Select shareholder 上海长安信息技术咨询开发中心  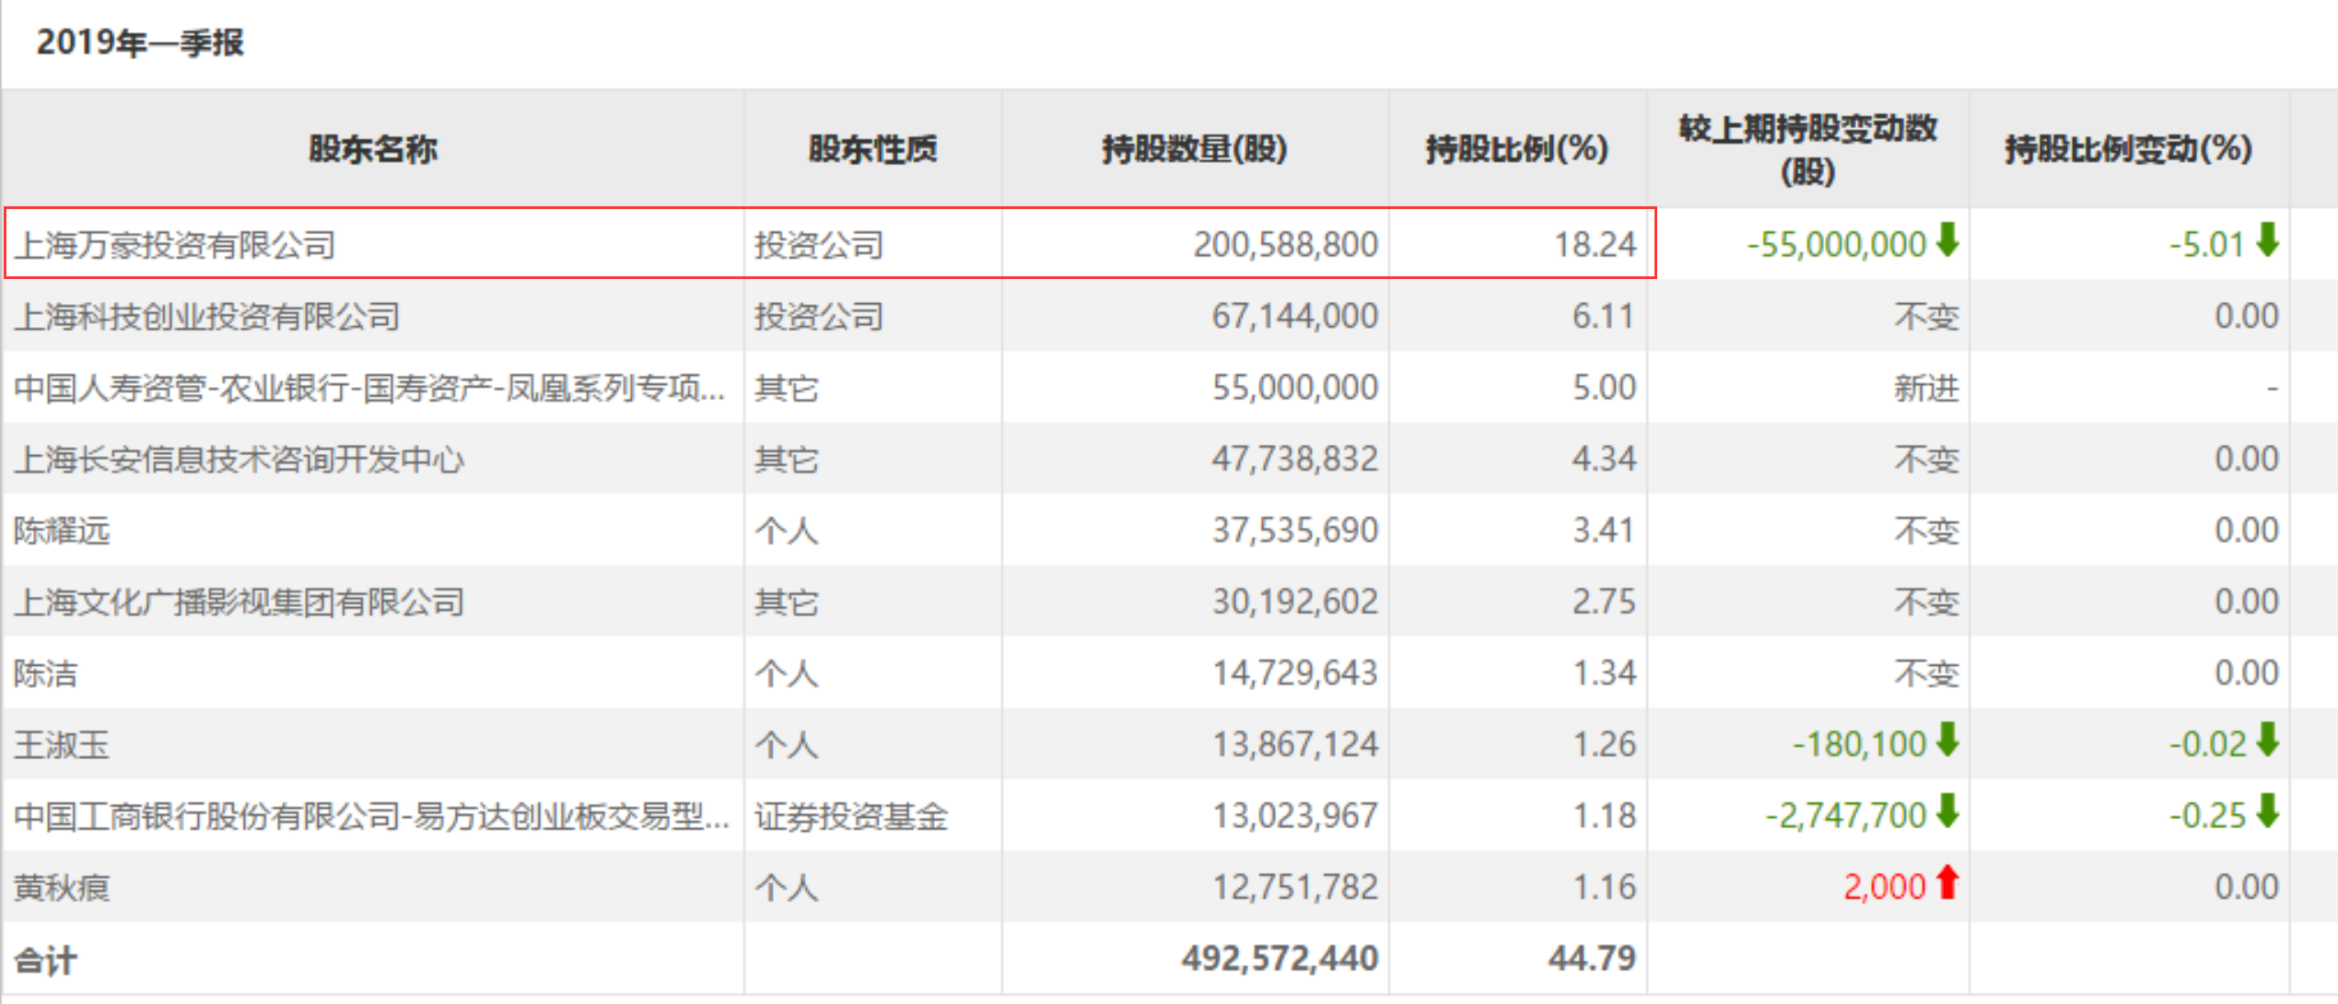pos(240,460)
